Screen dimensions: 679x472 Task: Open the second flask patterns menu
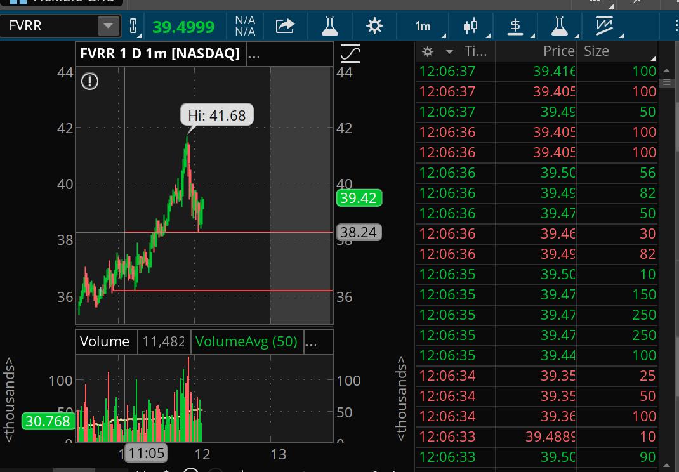pos(560,26)
